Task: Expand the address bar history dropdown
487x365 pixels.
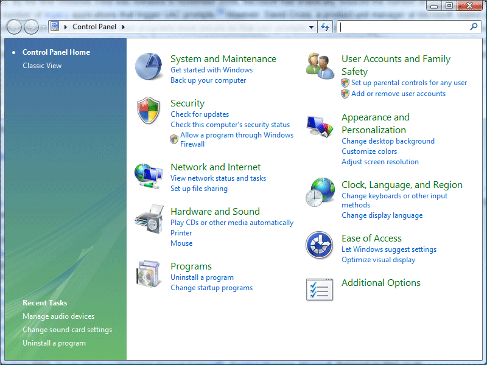Action: point(311,27)
